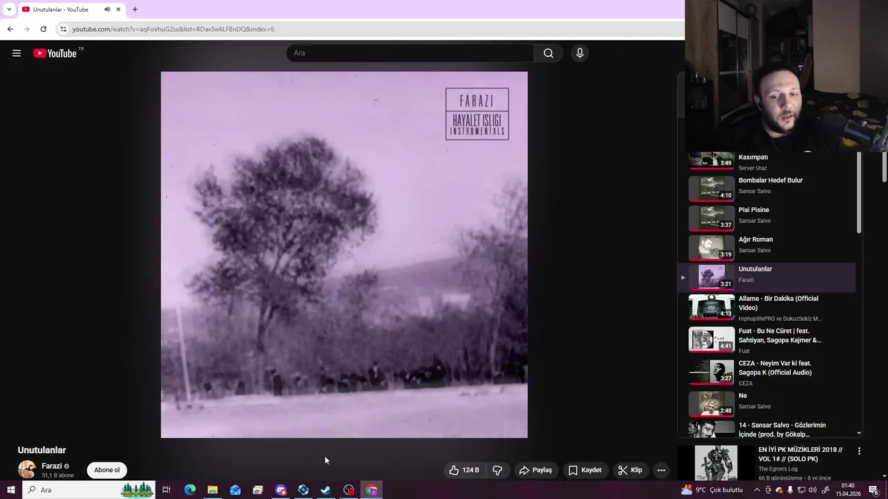
Task: Launch Microsoft Edge from the taskbar
Action: tap(190, 490)
